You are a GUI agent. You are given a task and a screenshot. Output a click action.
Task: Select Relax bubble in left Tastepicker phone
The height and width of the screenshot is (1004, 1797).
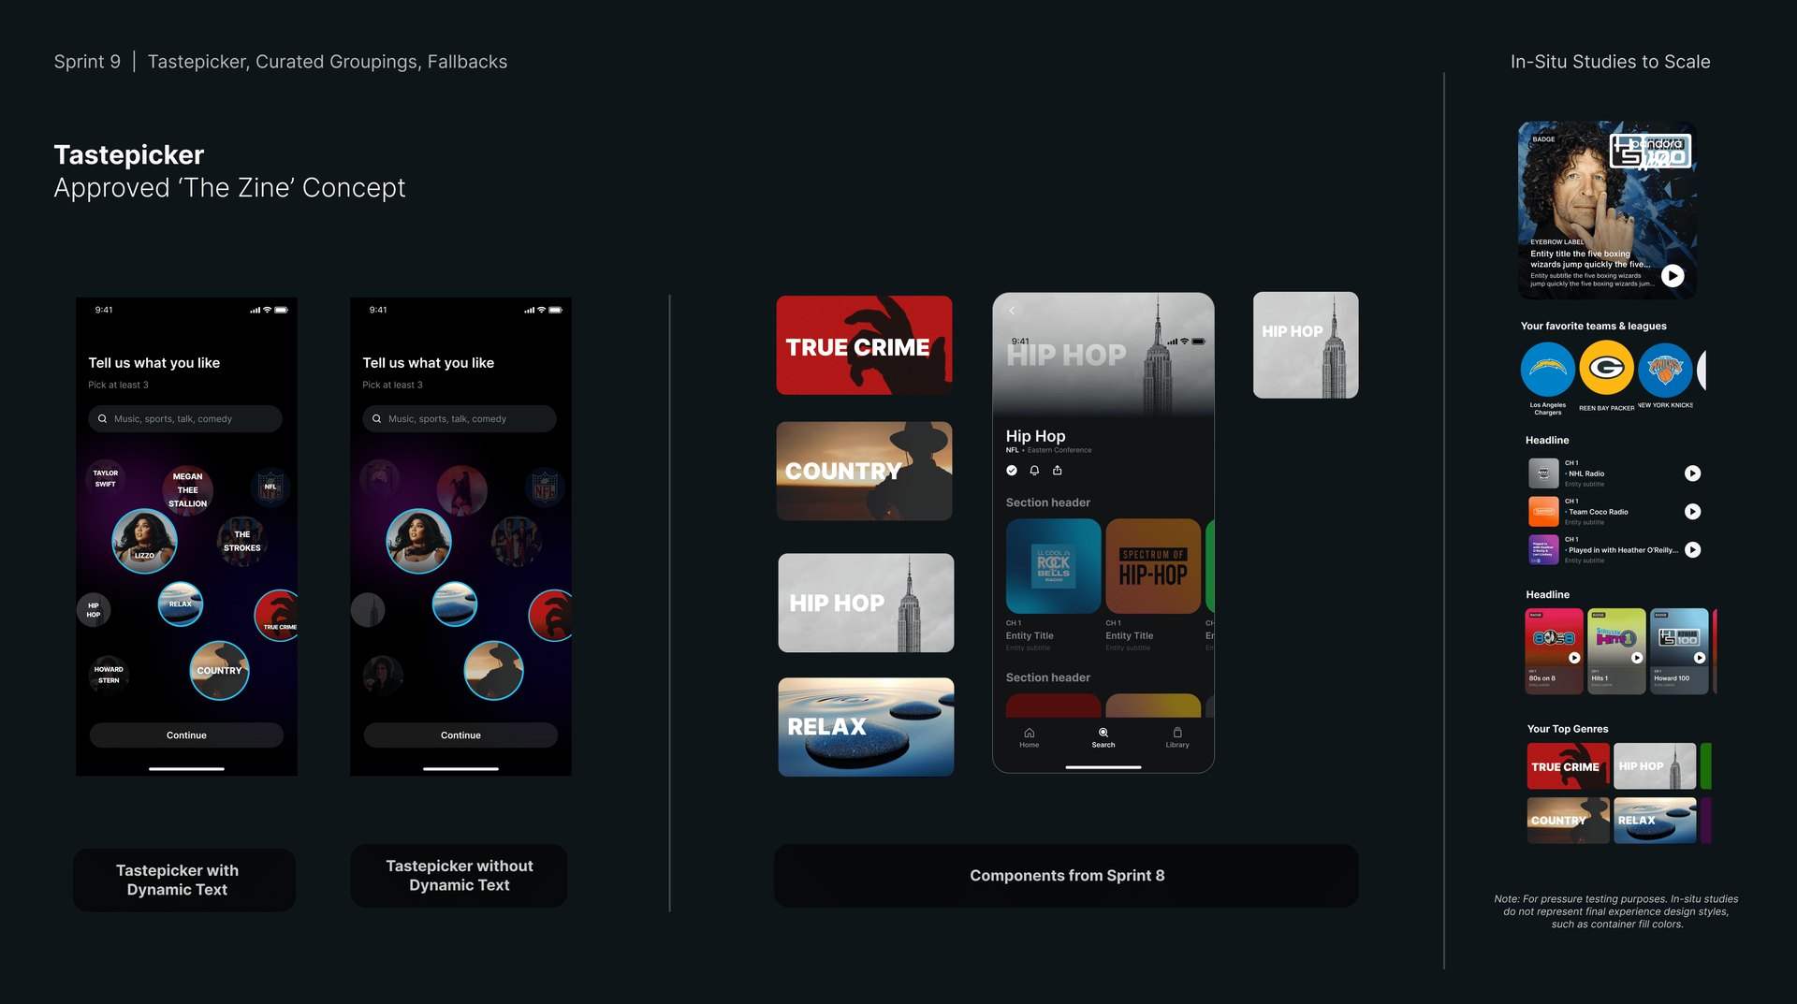pos(181,604)
